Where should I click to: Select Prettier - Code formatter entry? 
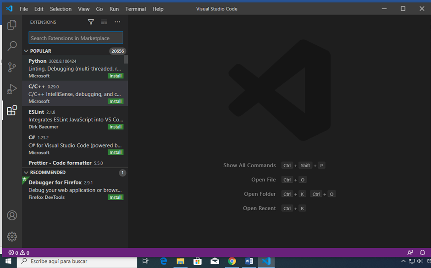coord(75,163)
